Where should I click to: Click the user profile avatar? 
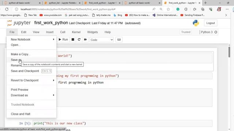tap(219, 9)
